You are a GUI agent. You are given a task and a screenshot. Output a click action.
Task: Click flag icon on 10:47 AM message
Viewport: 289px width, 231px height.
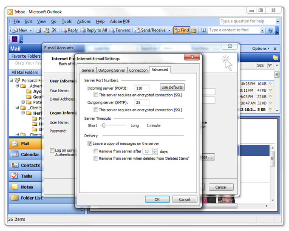click(x=270, y=103)
